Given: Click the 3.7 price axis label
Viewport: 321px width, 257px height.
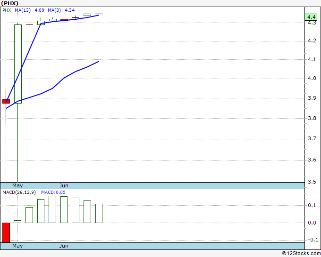Looking at the screenshot, I should point(312,138).
